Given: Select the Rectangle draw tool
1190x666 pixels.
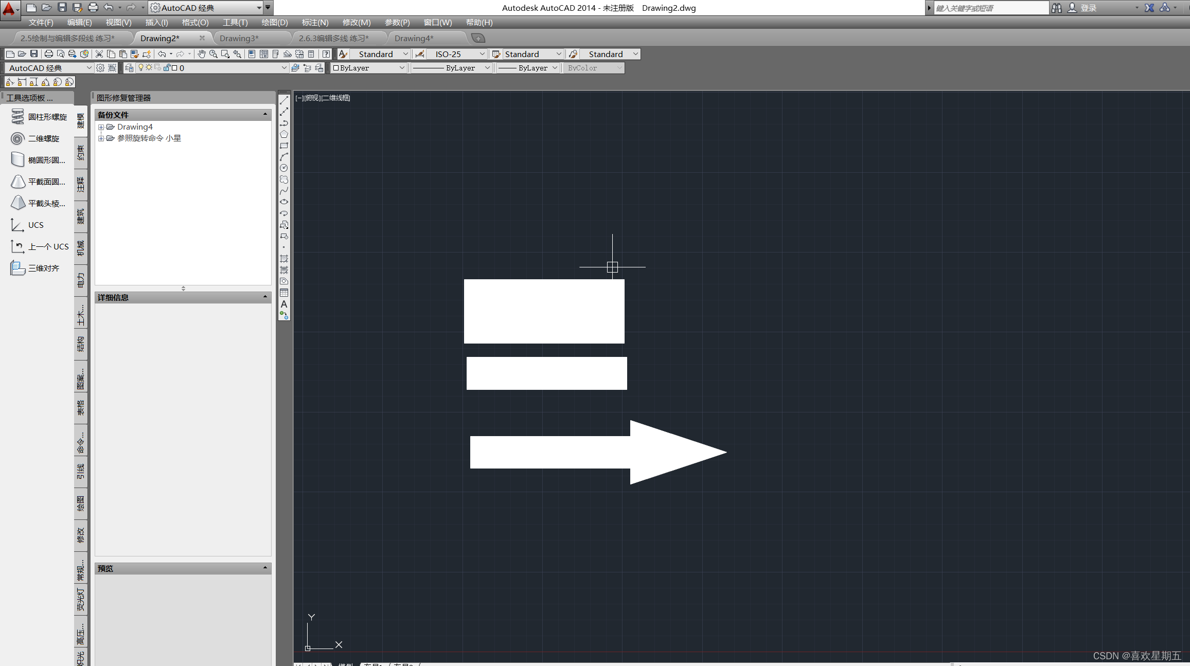Looking at the screenshot, I should (x=284, y=146).
